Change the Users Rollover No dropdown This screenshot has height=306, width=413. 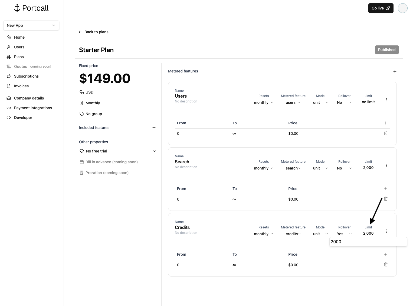(344, 102)
